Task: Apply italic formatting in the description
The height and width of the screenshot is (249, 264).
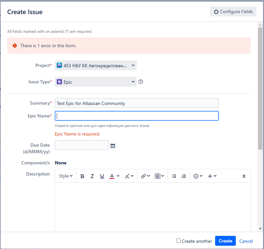Action: tap(92, 176)
